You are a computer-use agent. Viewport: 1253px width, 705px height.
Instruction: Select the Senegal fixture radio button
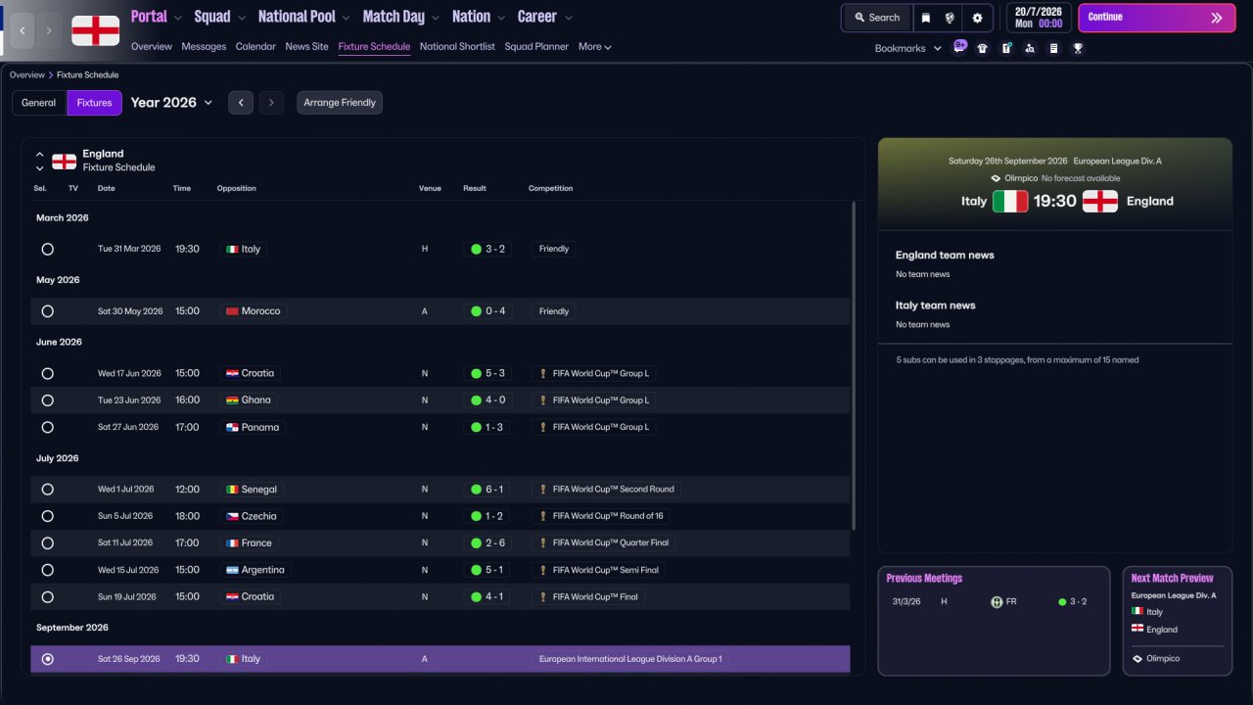[x=47, y=490]
